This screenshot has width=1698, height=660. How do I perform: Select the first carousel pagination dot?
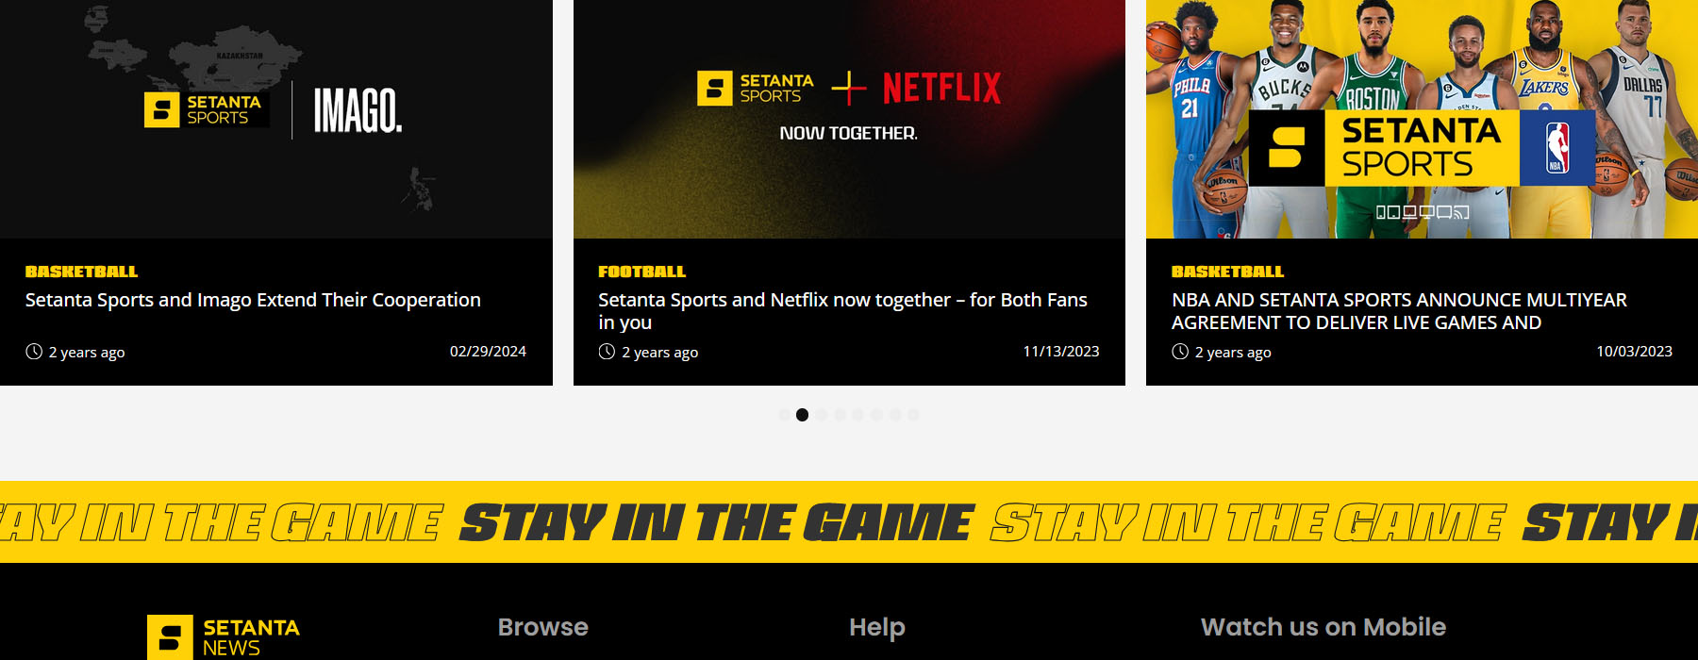pyautogui.click(x=784, y=415)
